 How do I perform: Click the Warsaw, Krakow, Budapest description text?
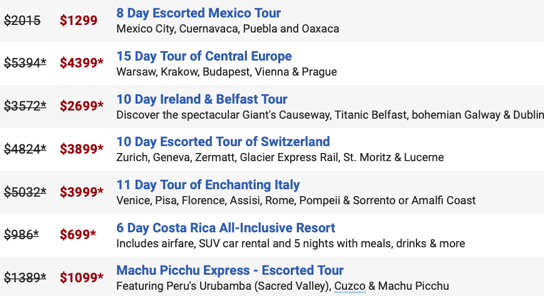[226, 72]
